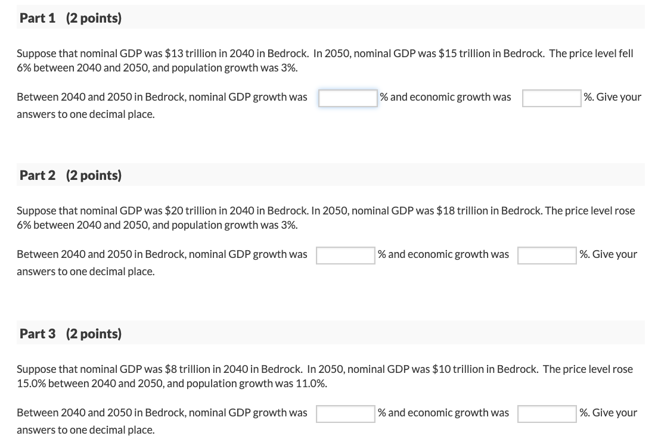
Task: Click the $20 trillion question paragraph
Action: pos(325,217)
